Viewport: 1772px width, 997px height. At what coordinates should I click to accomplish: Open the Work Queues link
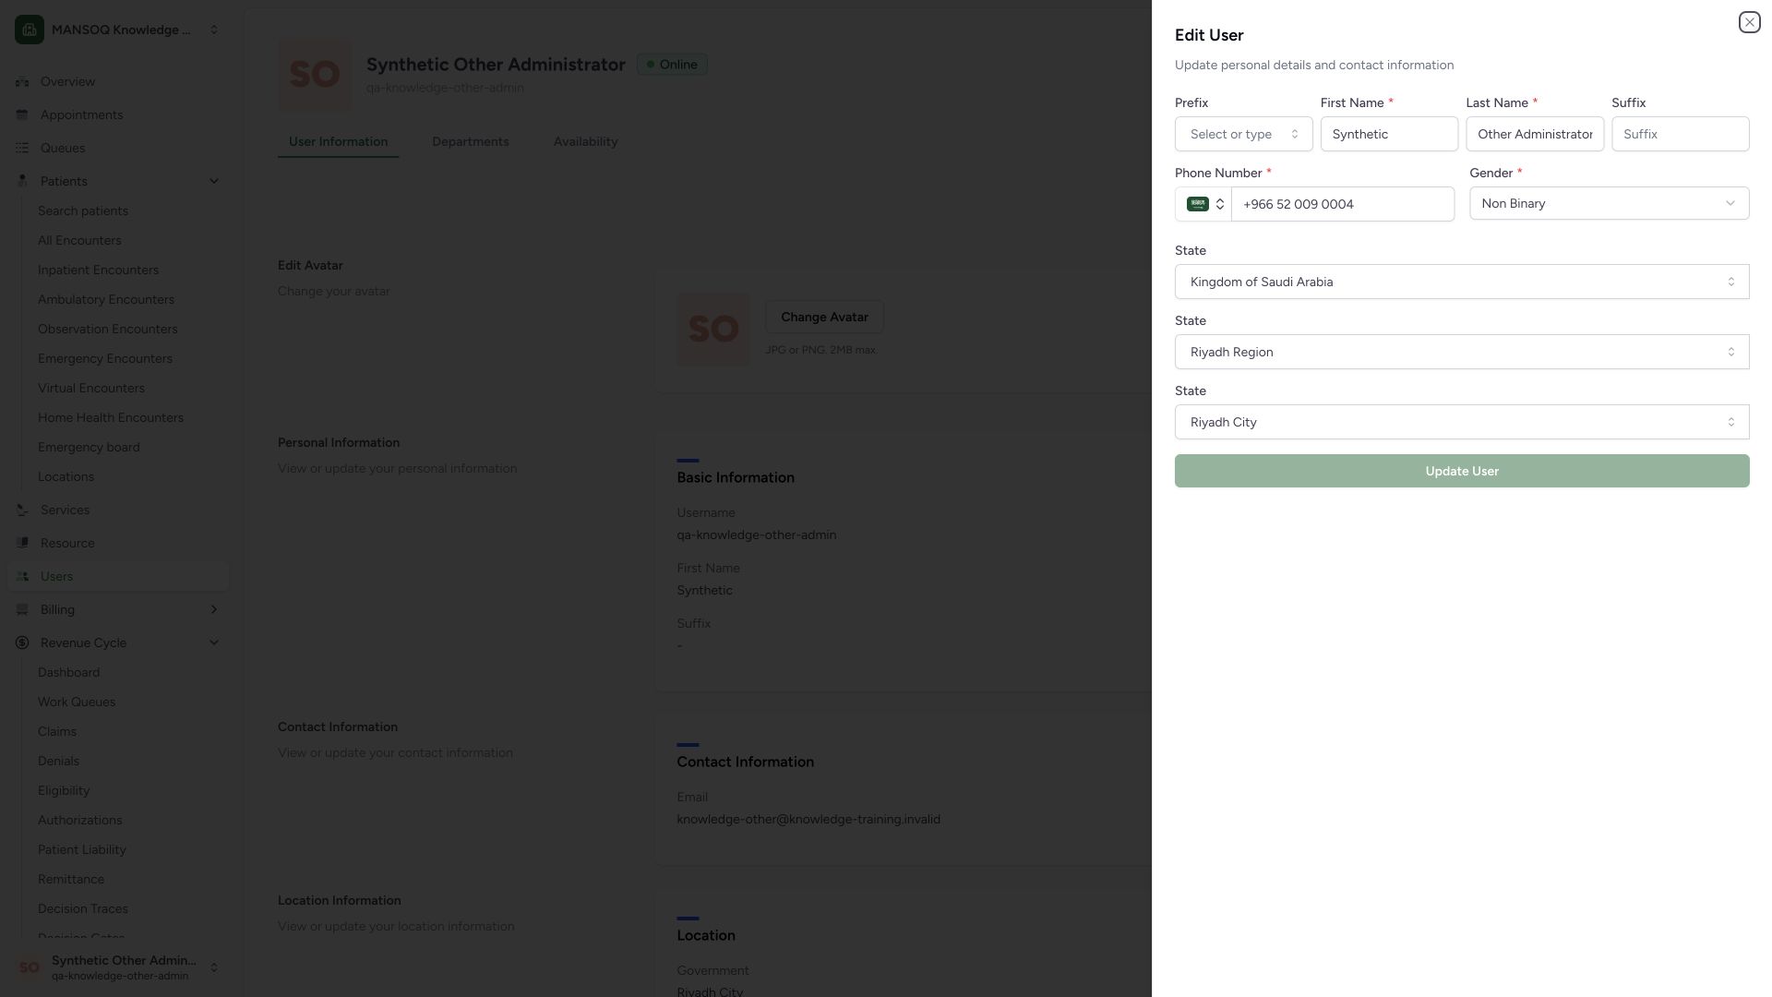(77, 702)
